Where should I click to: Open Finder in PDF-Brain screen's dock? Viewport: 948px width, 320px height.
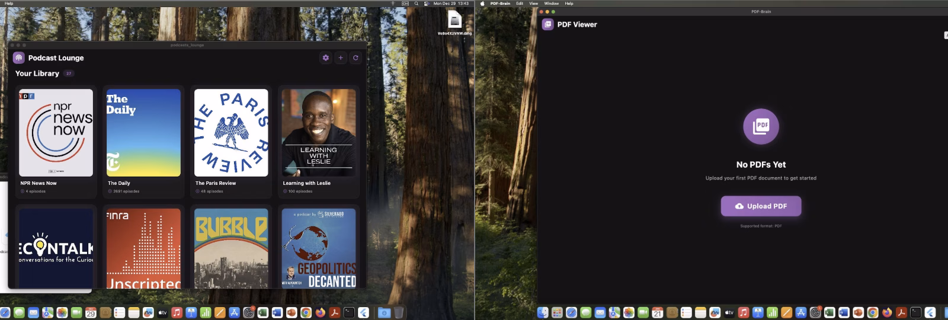click(543, 312)
